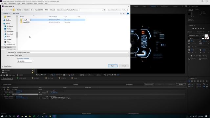Click the File name input field
210x118 pixels.
coord(72,52)
